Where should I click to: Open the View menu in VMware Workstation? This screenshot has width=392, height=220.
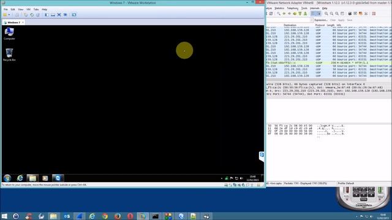click(20, 9)
